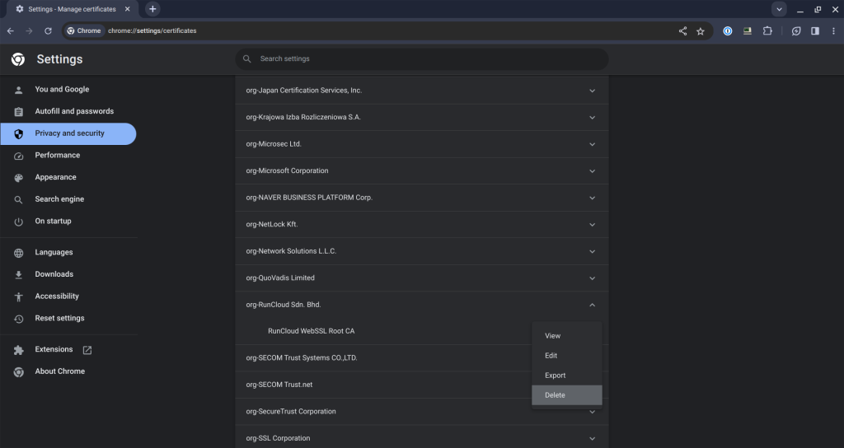This screenshot has width=844, height=448.
Task: Choose Edit from the certificate menu
Action: (x=567, y=356)
